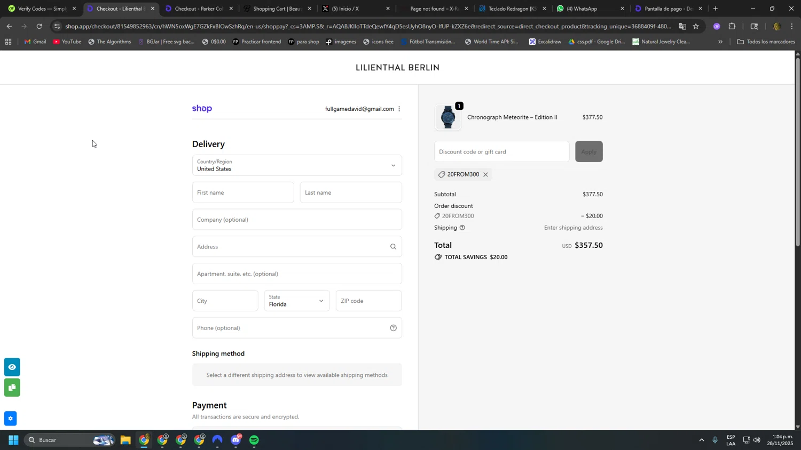Open the Excalidraw bookmark
The image size is (801, 450).
point(545,42)
